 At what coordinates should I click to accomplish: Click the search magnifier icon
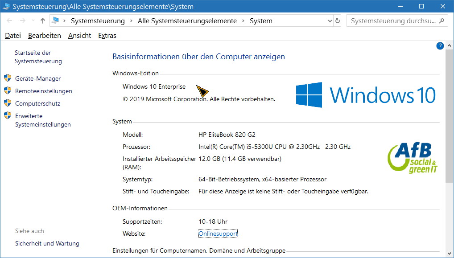pos(442,21)
